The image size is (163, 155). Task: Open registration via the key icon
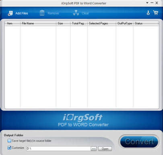148,13
